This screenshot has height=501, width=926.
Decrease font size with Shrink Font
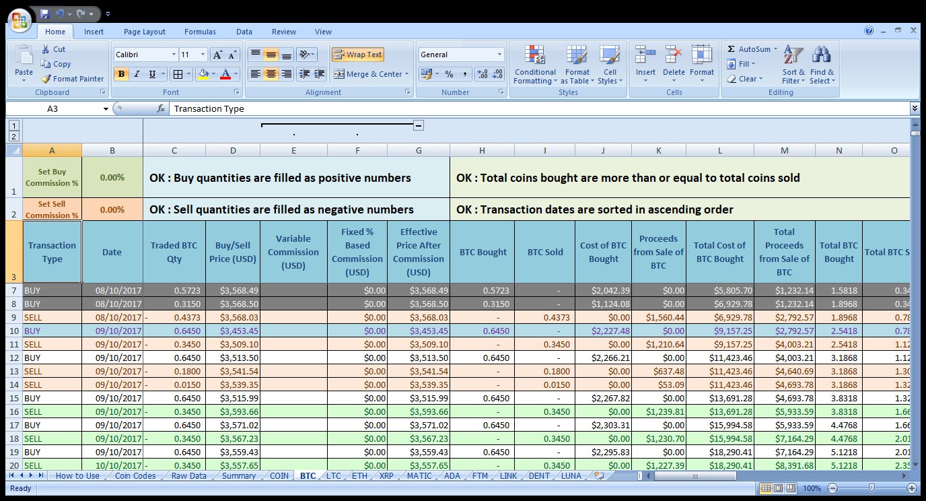(x=233, y=55)
